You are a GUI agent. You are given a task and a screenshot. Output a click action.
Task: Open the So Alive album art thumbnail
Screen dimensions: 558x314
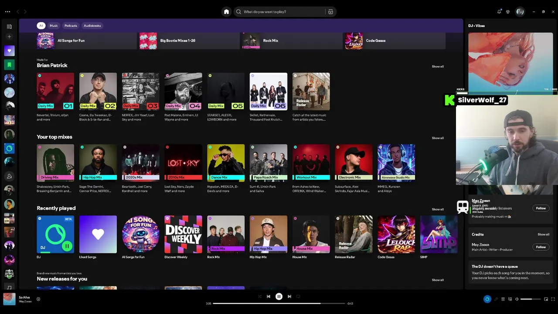9,299
